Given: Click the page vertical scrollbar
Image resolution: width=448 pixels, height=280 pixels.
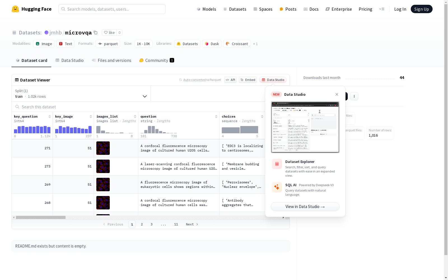Looking at the screenshot, I should pos(446,129).
